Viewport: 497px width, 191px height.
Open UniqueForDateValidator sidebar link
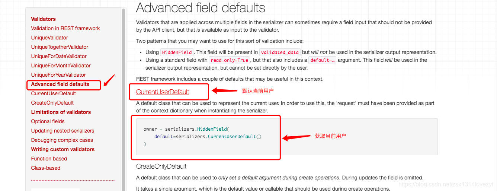click(x=59, y=56)
